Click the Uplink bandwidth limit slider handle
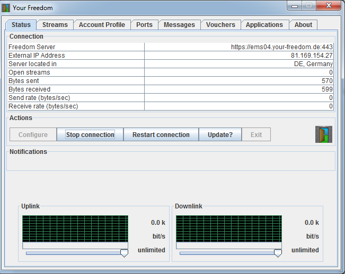The height and width of the screenshot is (274, 345). pyautogui.click(x=124, y=253)
